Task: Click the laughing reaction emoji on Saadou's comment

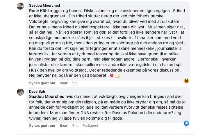Action: pos(186,81)
